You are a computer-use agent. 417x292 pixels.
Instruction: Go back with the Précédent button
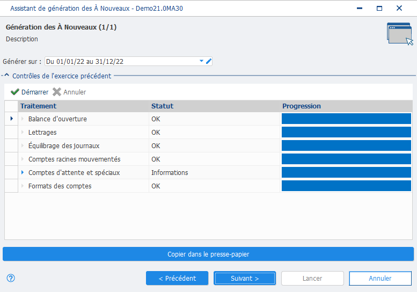(177, 278)
